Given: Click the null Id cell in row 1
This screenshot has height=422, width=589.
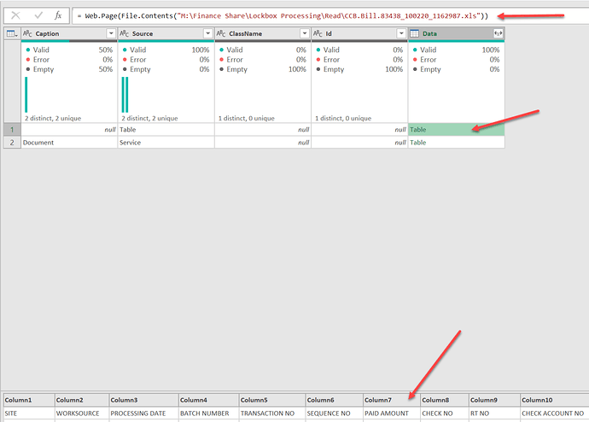Looking at the screenshot, I should (x=359, y=130).
